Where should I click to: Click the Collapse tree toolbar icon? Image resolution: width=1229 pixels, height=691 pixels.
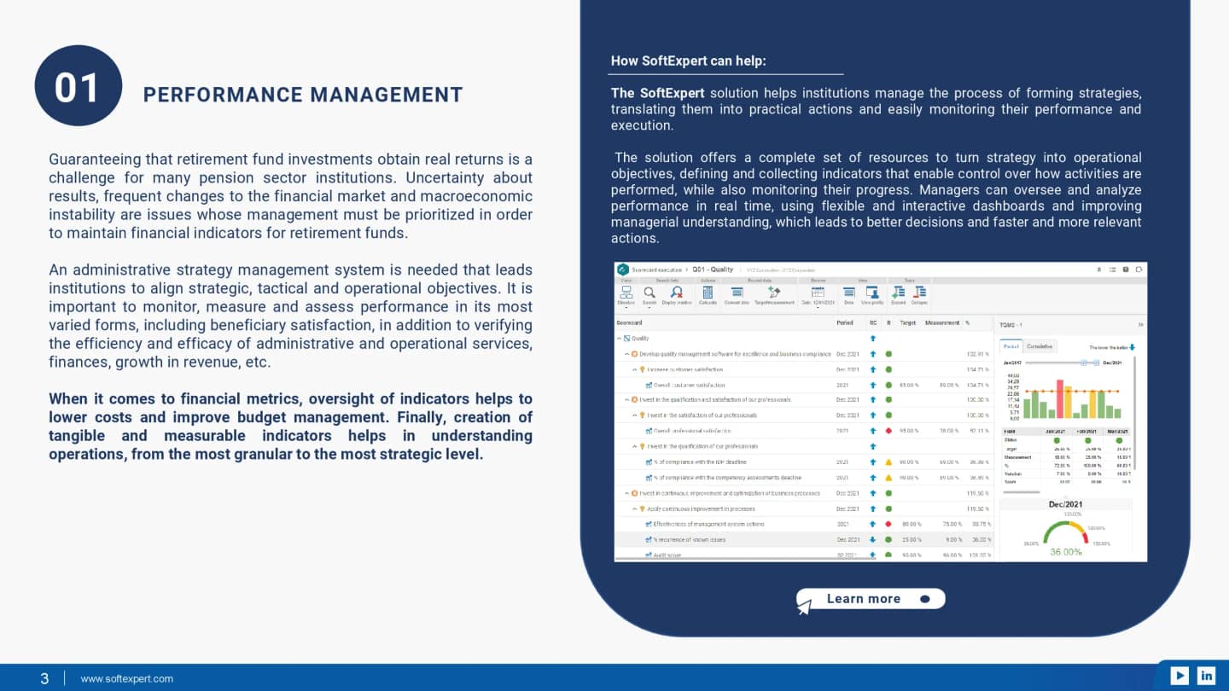point(919,292)
